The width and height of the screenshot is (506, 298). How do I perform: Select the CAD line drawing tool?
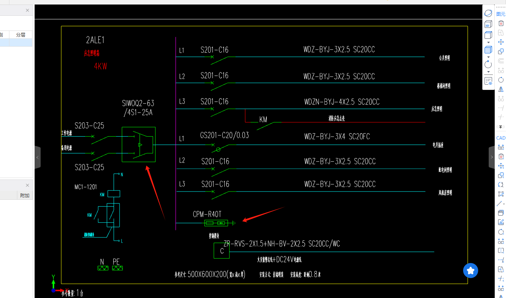[x=500, y=204]
